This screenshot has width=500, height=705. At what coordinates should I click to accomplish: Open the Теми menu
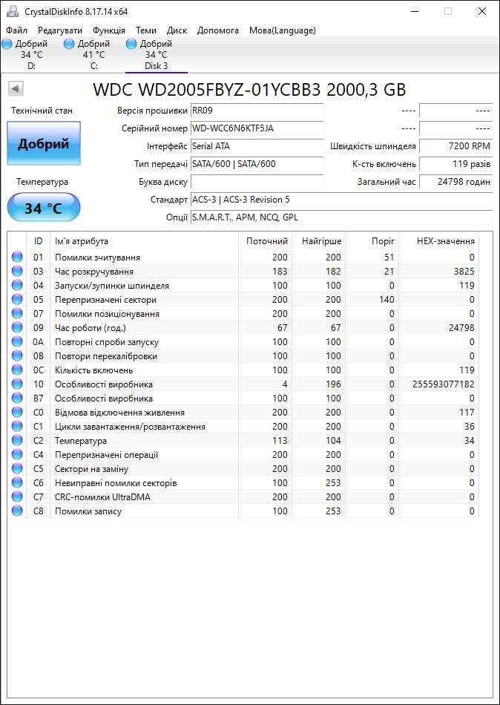coord(146,30)
